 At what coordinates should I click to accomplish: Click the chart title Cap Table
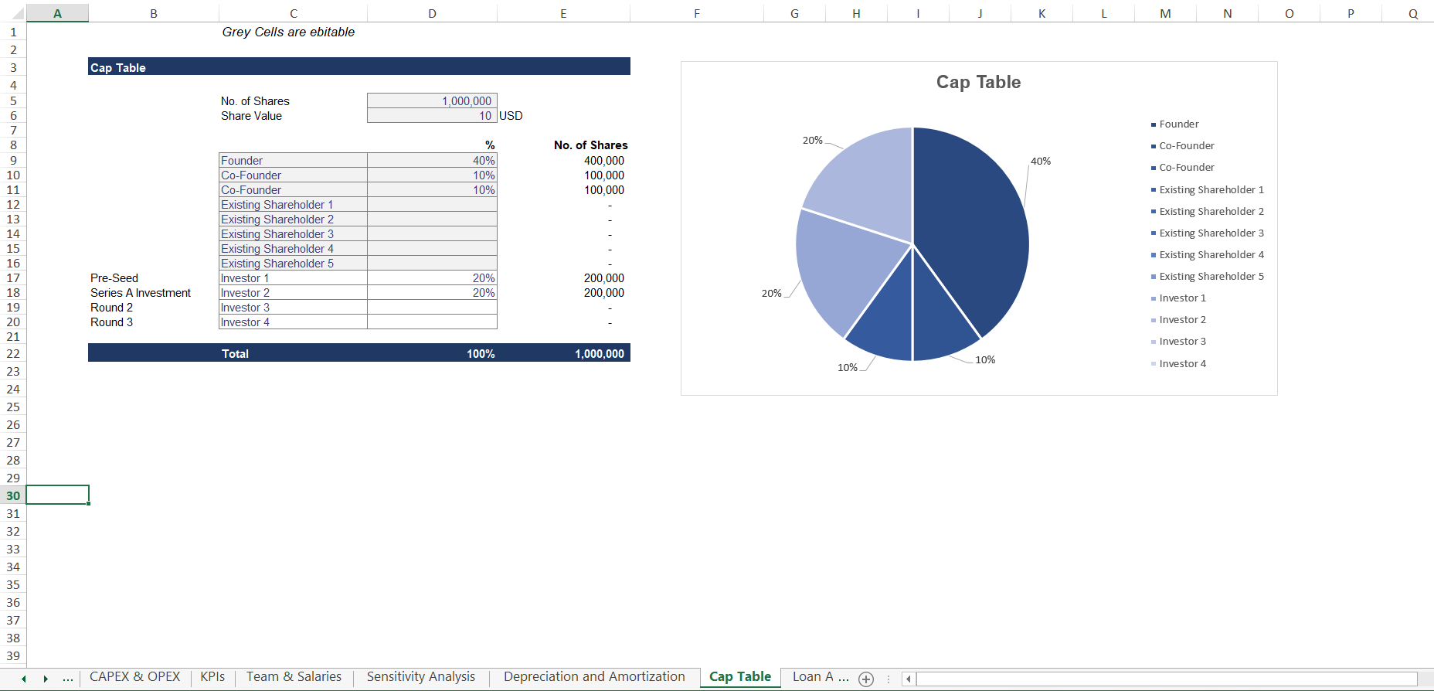pyautogui.click(x=978, y=82)
